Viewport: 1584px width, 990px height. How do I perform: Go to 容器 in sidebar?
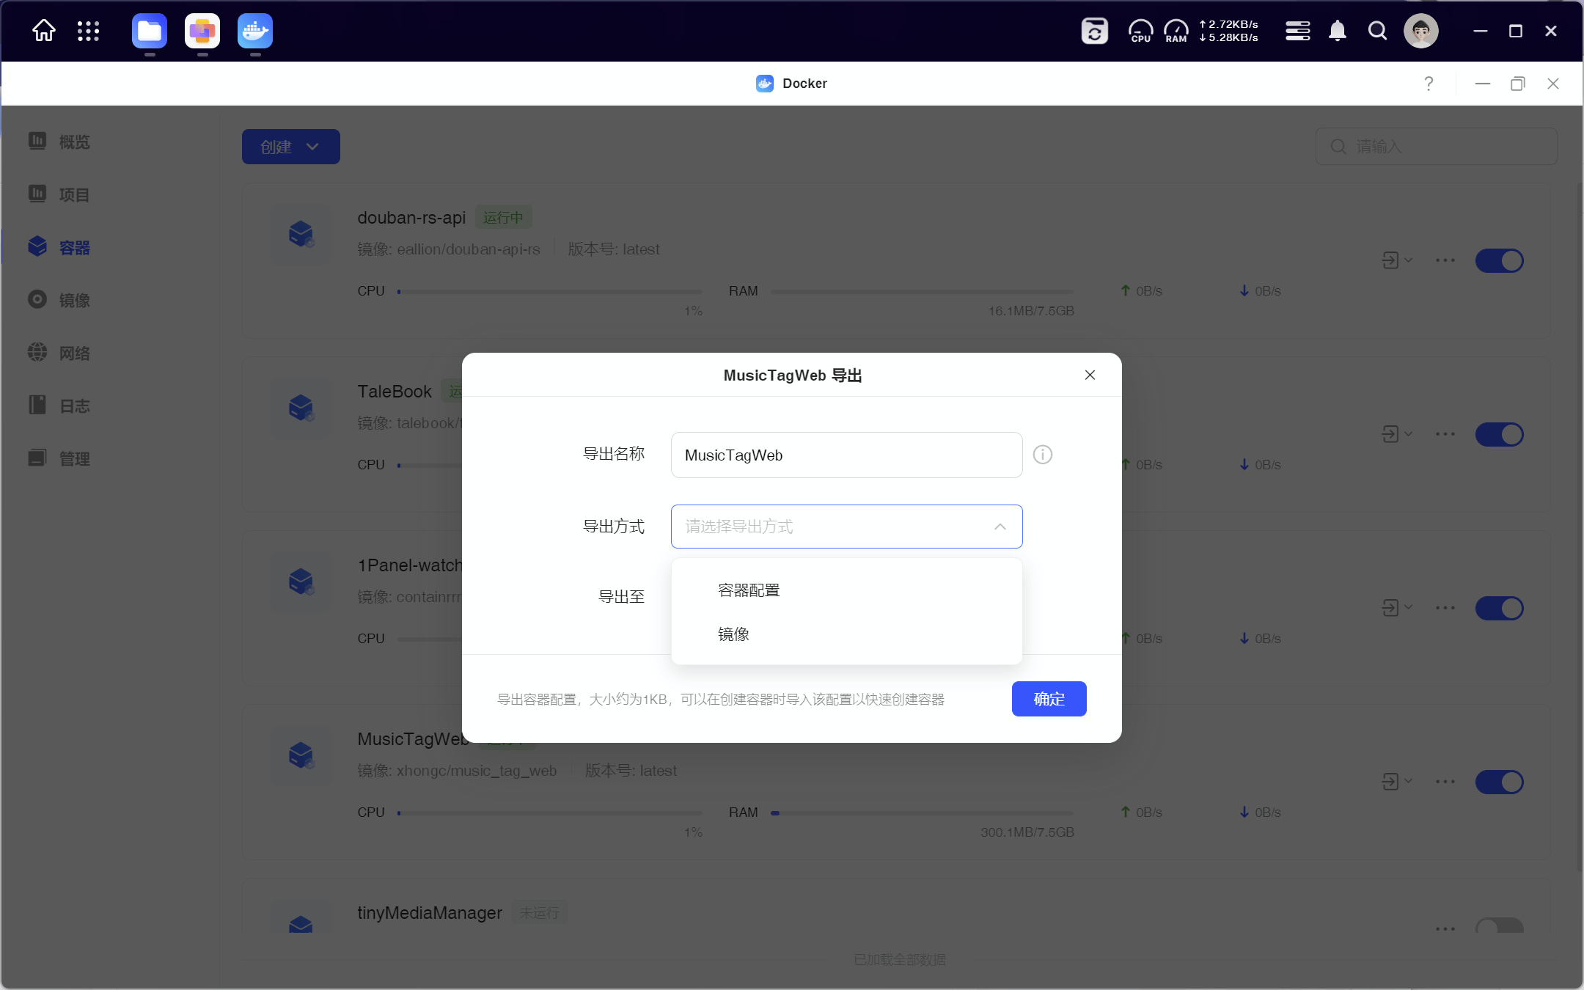click(x=60, y=247)
